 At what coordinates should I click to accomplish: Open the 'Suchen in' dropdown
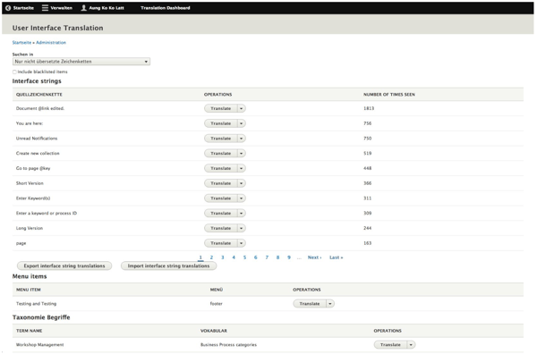click(x=81, y=62)
